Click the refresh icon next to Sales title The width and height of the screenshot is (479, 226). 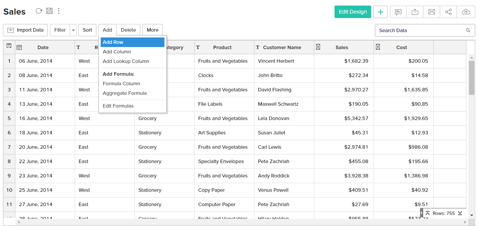click(x=39, y=11)
